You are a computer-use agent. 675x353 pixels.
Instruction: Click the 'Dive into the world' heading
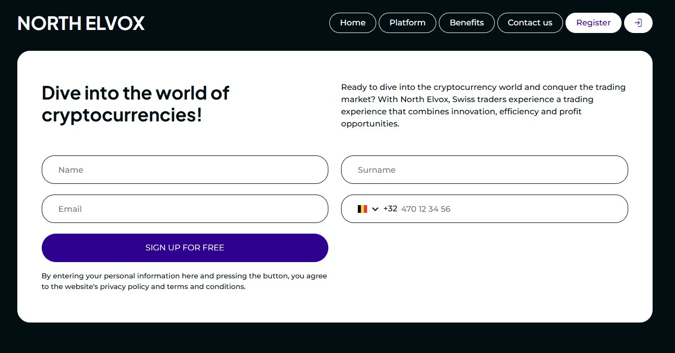[x=135, y=104]
